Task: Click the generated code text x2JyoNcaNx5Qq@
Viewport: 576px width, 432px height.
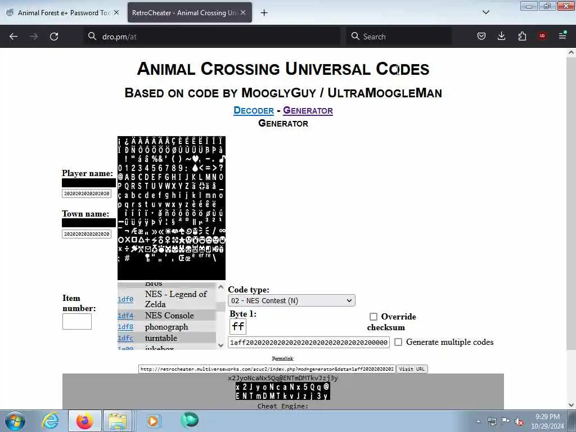Action: pos(282,378)
